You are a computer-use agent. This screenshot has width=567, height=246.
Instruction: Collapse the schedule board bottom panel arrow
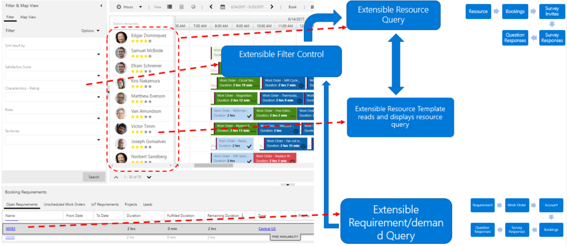(x=288, y=185)
